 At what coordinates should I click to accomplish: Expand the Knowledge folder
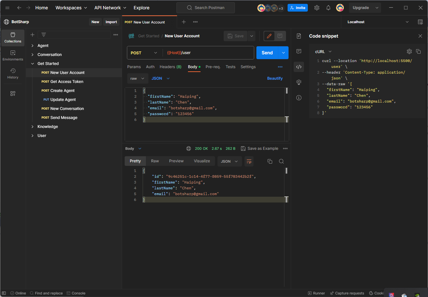click(32, 127)
